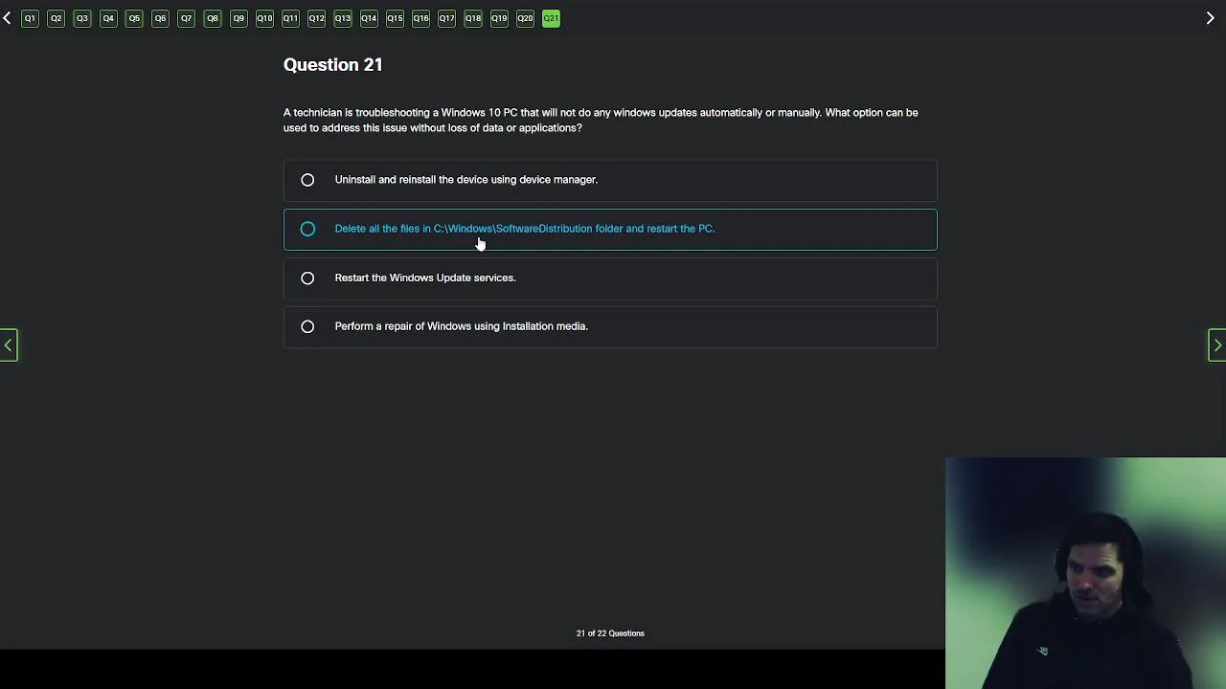Go to question Q19
The image size is (1226, 689).
(x=499, y=18)
